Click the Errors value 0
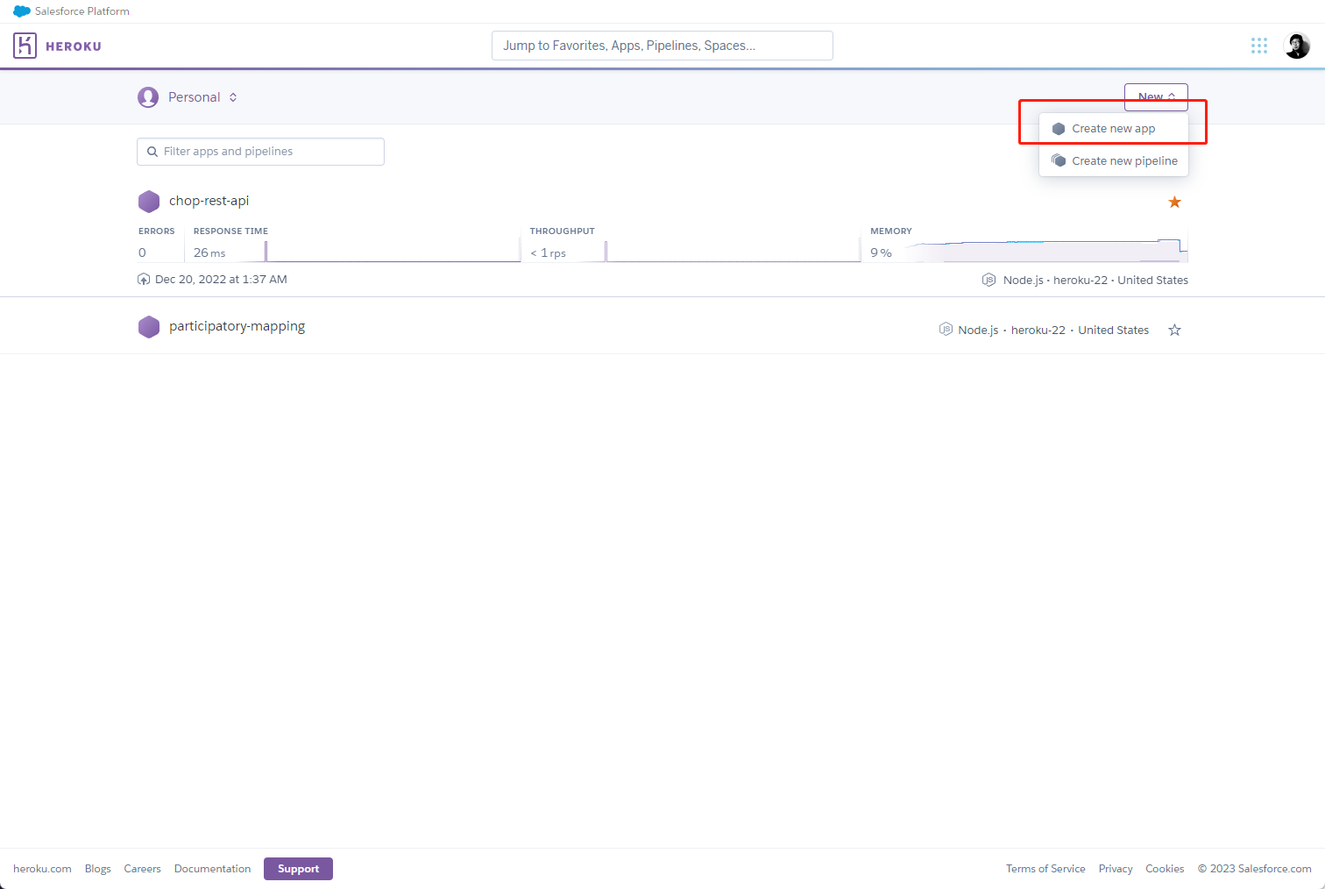The image size is (1325, 889). [x=142, y=252]
